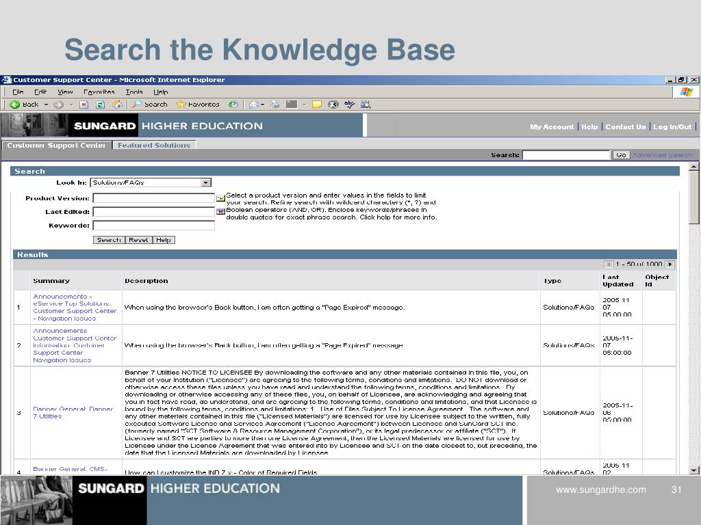The height and width of the screenshot is (525, 701).
Task: Click the Refresh page icon
Action: (x=100, y=105)
